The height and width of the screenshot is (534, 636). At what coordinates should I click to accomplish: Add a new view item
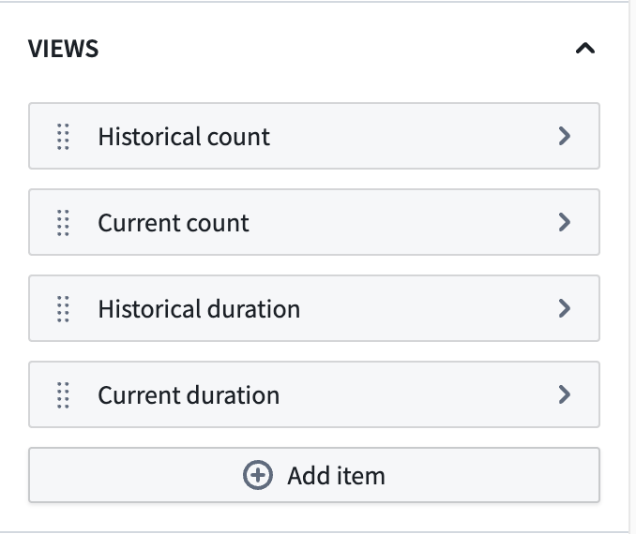tap(314, 475)
